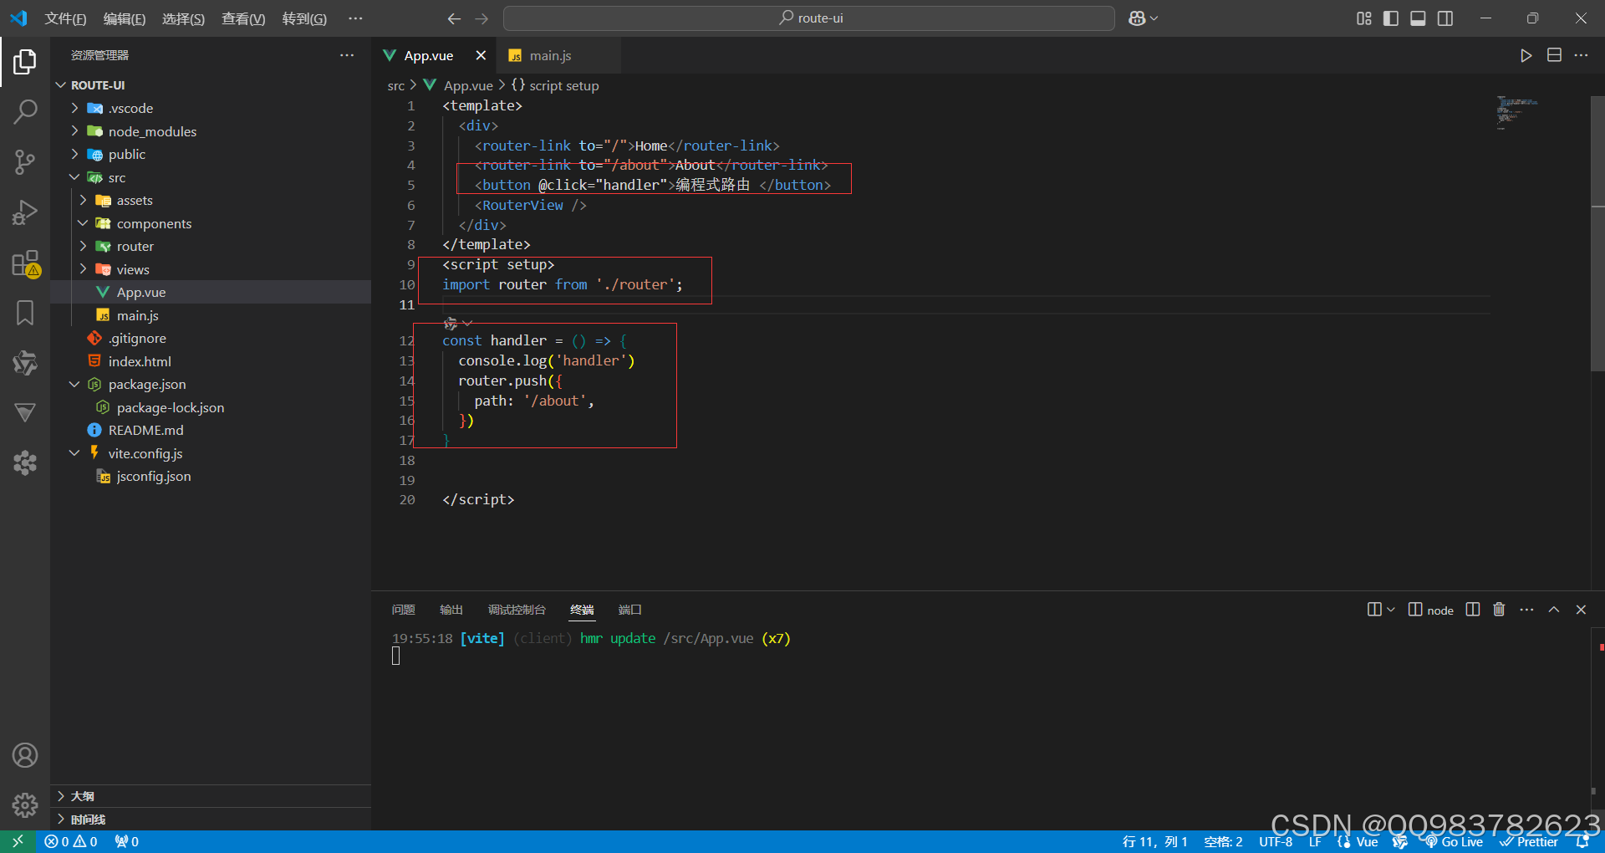Viewport: 1605px width, 853px height.
Task: Go forward with the navigation arrow
Action: (x=481, y=18)
